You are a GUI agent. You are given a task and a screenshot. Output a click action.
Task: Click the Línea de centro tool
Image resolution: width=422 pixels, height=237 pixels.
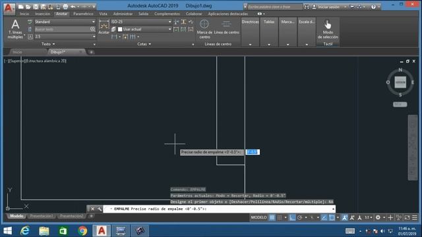click(226, 27)
